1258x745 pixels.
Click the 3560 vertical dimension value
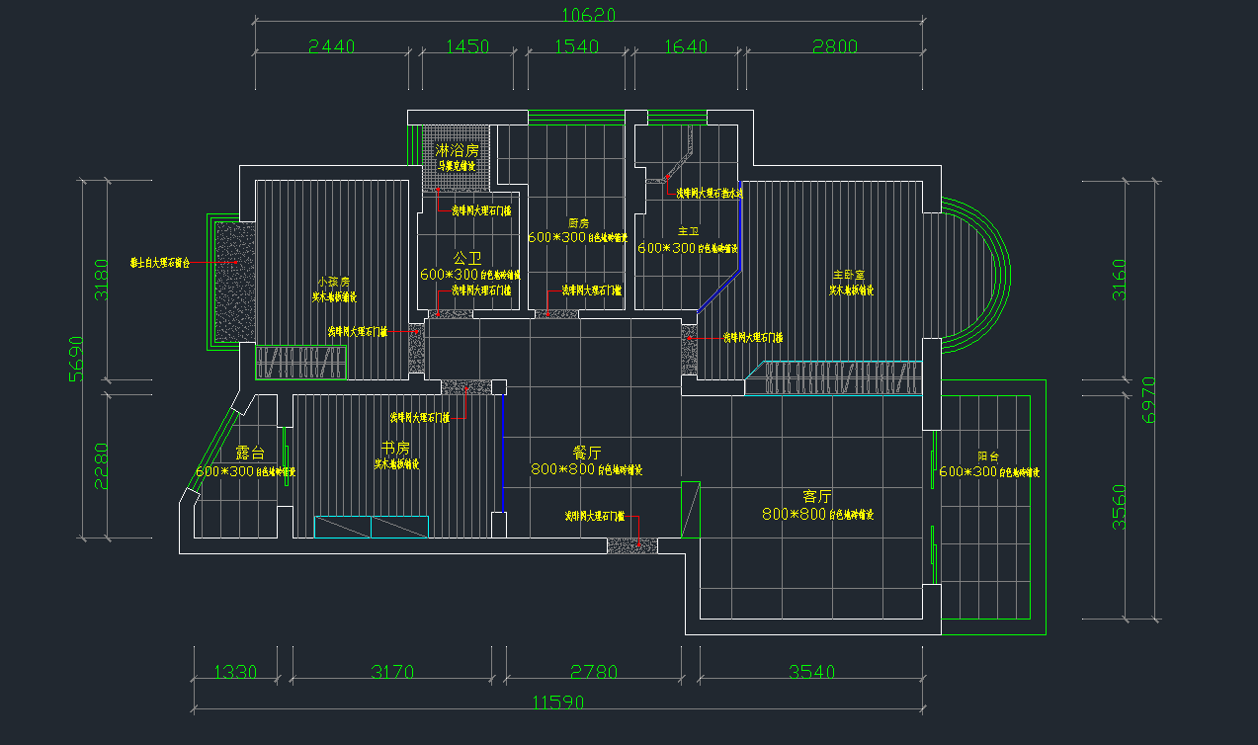1119,507
